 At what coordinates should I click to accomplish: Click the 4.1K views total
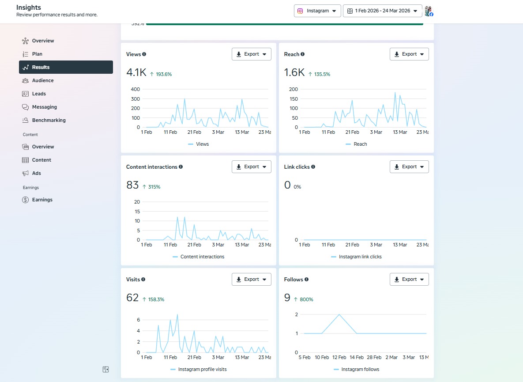tap(136, 72)
